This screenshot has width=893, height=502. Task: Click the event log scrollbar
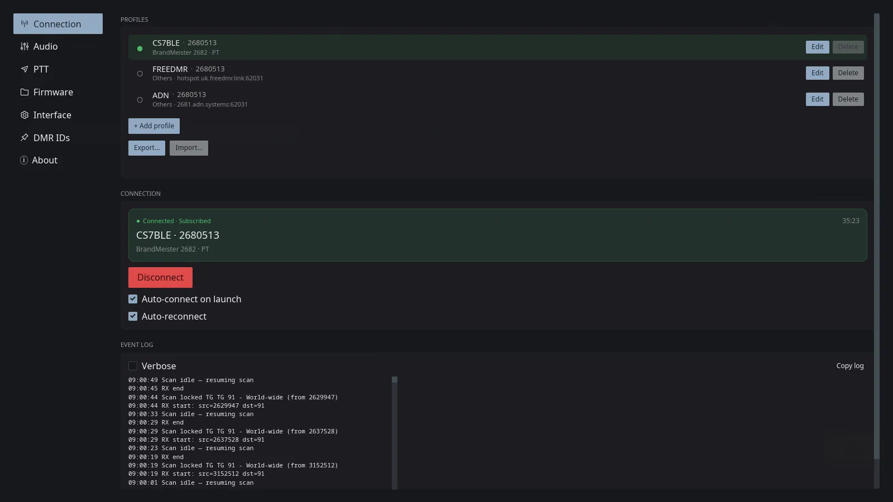tap(395, 433)
